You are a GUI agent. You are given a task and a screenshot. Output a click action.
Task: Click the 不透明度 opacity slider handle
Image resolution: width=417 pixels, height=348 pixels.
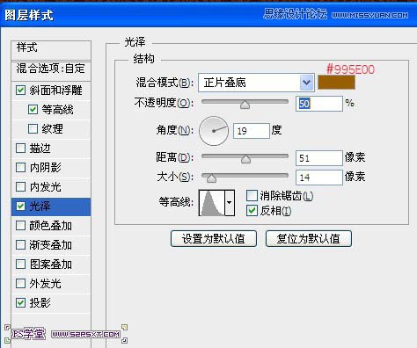(245, 105)
